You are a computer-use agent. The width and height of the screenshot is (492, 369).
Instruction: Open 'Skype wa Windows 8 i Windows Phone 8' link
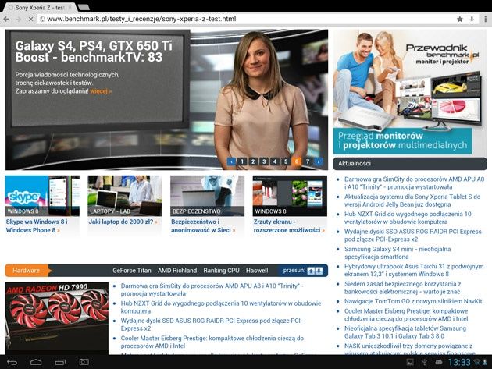tap(37, 225)
